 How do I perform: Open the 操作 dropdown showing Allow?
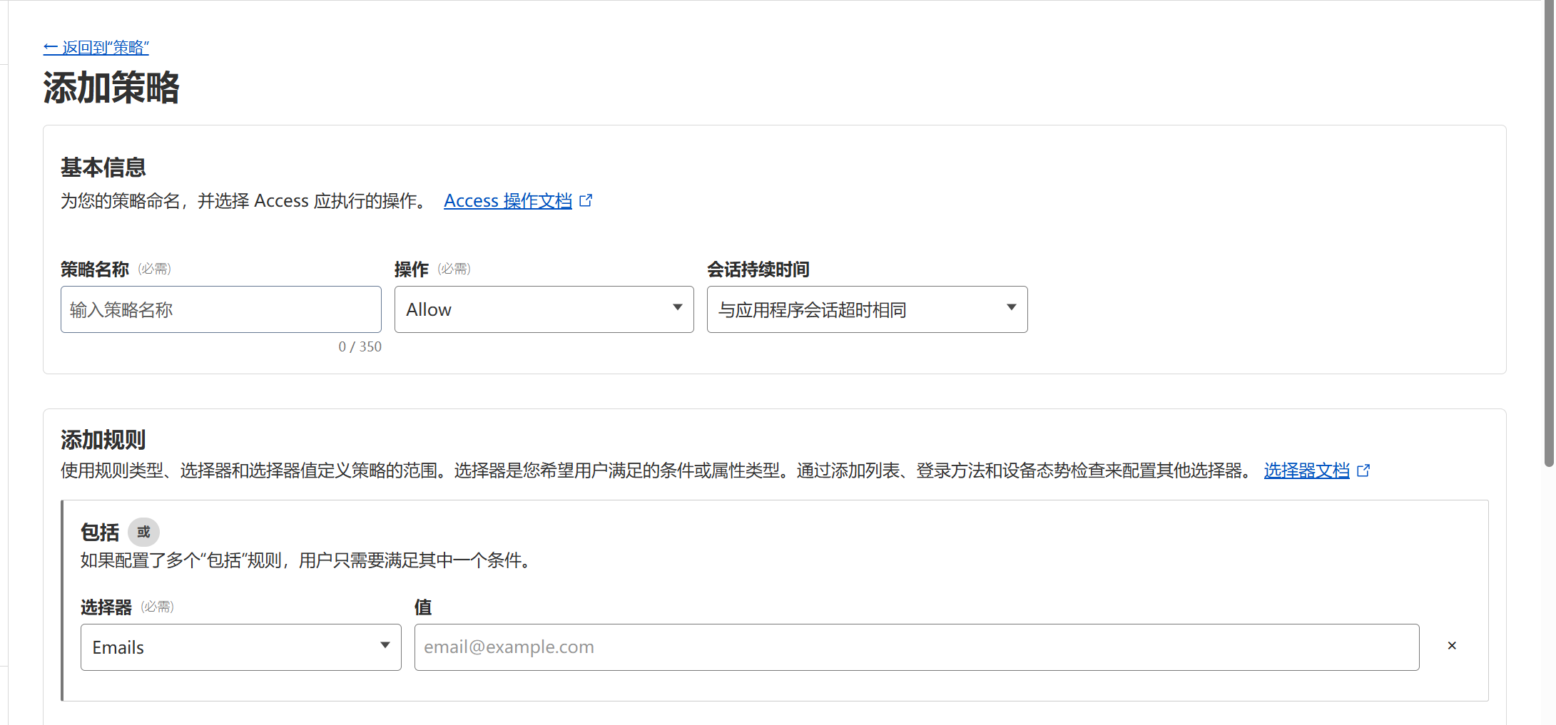[544, 309]
